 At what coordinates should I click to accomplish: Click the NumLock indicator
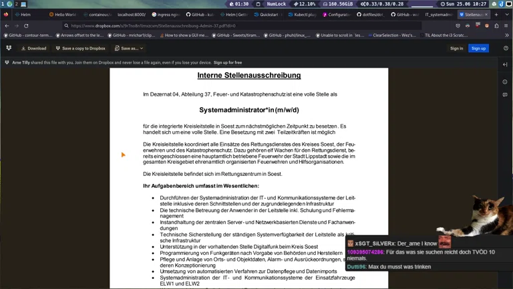[x=276, y=4]
